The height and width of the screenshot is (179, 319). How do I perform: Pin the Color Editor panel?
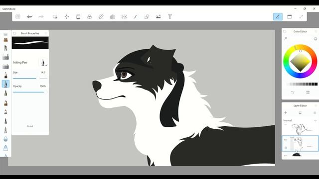[285, 31]
